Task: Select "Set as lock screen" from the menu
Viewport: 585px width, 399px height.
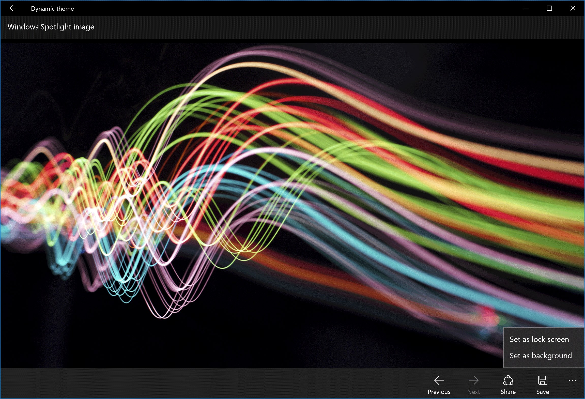Action: pyautogui.click(x=539, y=339)
